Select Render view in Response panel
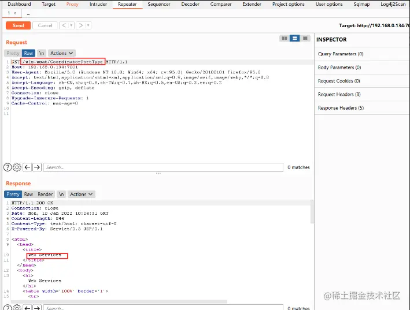The height and width of the screenshot is (310, 410). (x=45, y=195)
